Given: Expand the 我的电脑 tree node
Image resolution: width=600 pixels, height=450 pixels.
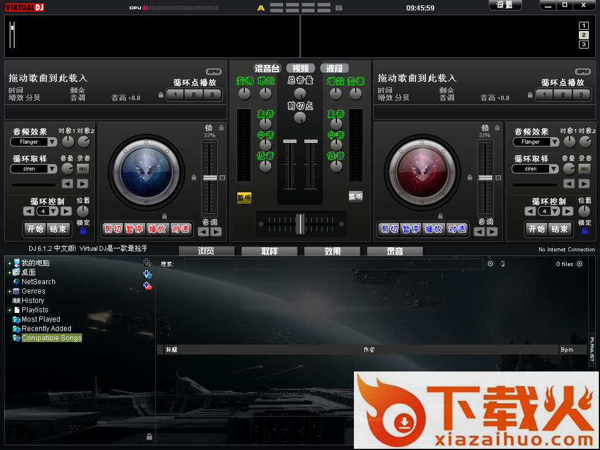Looking at the screenshot, I should coord(9,263).
